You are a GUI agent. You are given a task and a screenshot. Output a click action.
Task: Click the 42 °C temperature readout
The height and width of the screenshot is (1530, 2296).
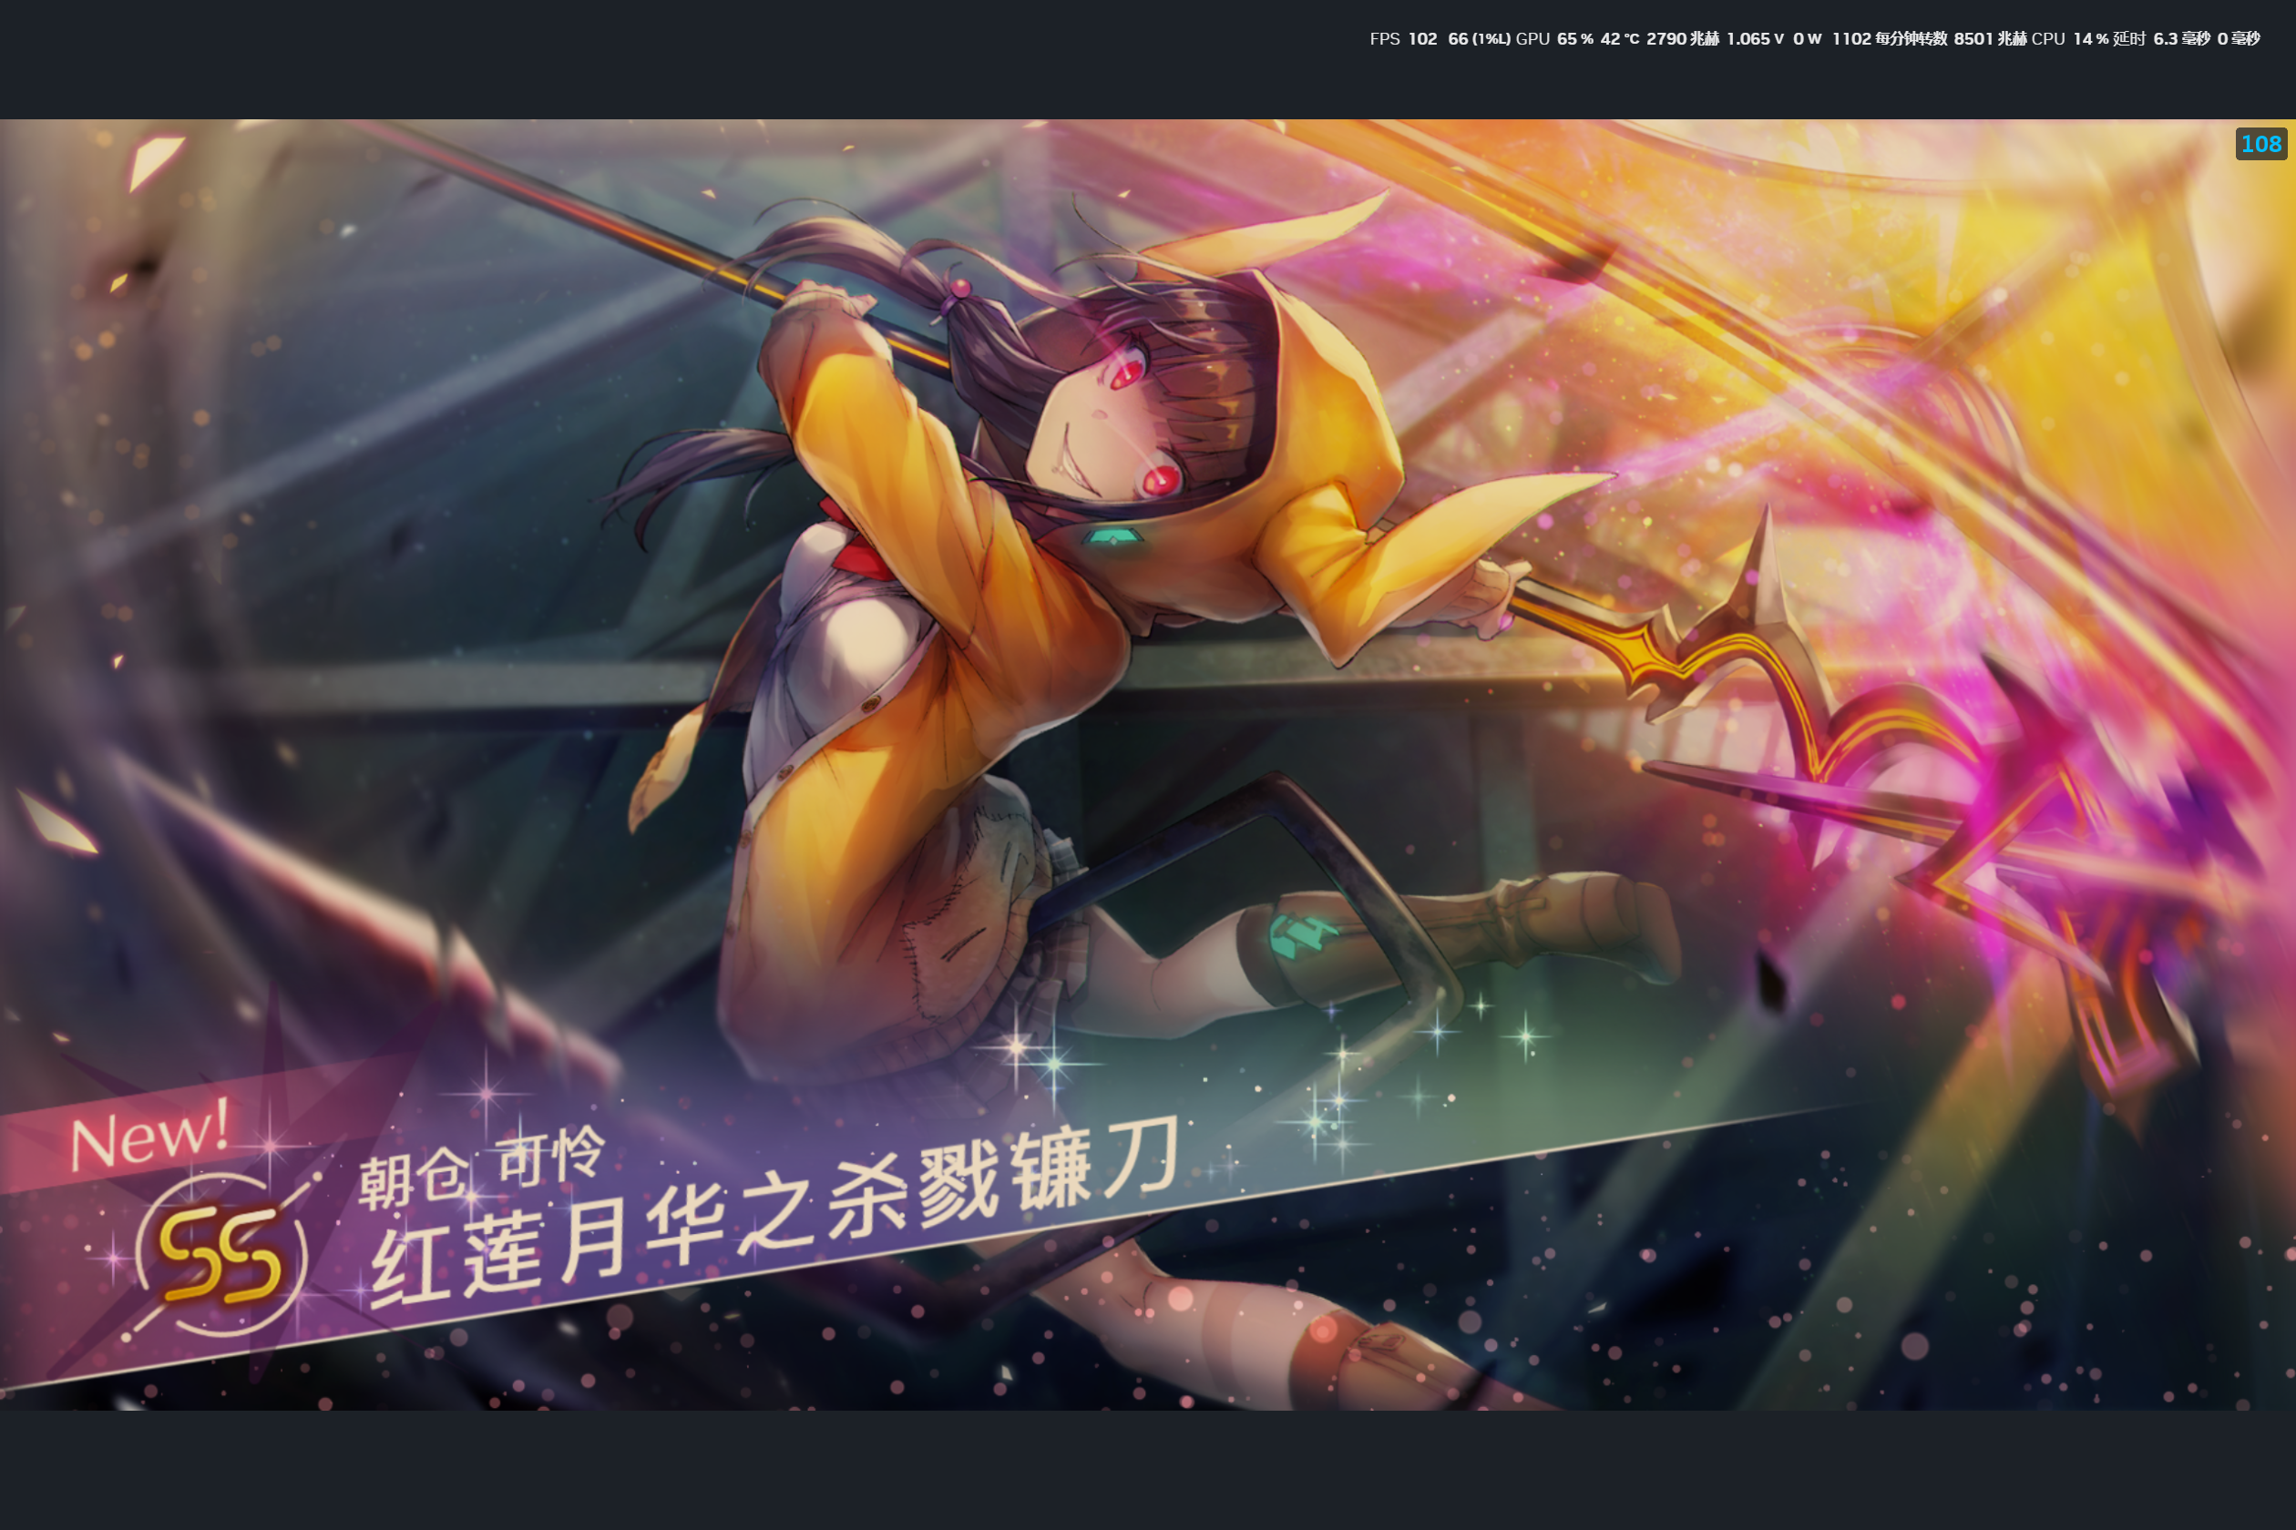pyautogui.click(x=1620, y=39)
